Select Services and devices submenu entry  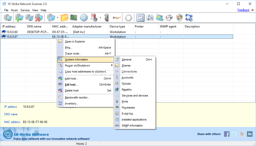tap(134, 95)
